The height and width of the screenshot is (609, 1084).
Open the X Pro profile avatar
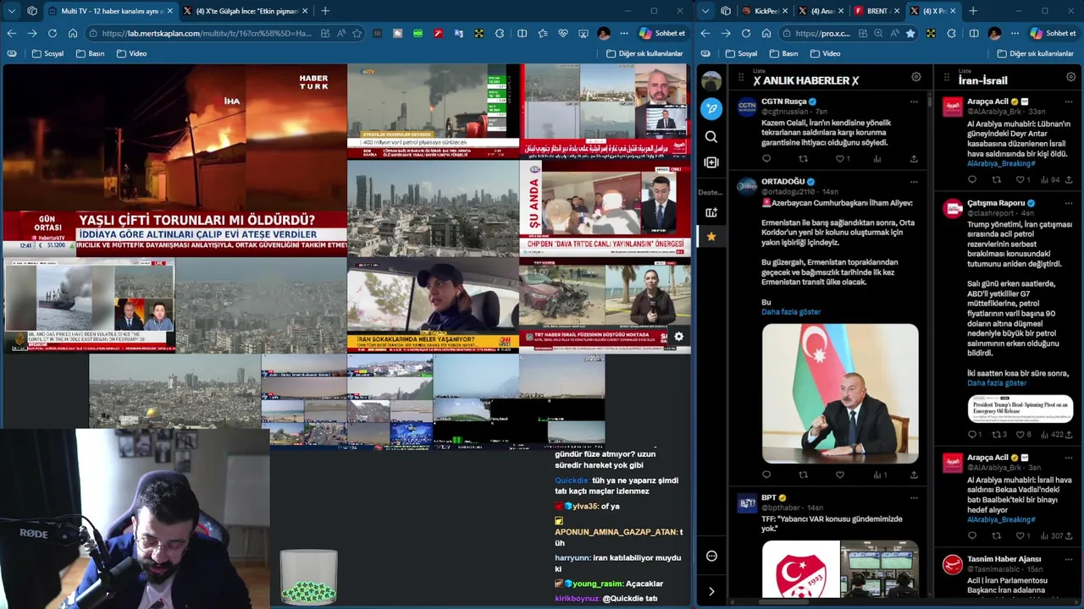click(711, 80)
